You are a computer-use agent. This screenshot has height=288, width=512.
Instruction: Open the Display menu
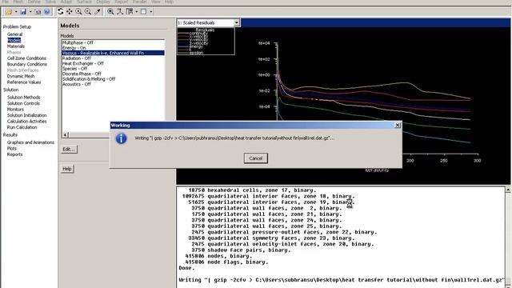pos(103,2)
